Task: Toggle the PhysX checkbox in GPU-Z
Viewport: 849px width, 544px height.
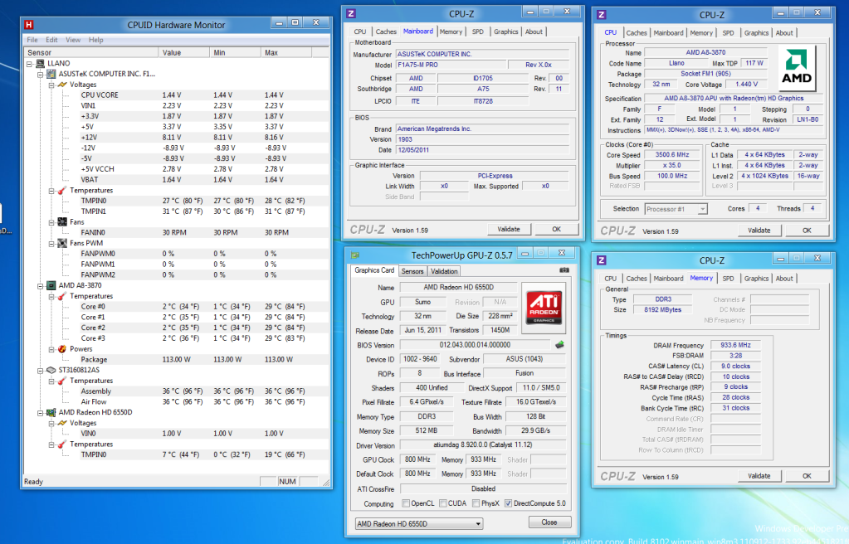Action: tap(476, 503)
